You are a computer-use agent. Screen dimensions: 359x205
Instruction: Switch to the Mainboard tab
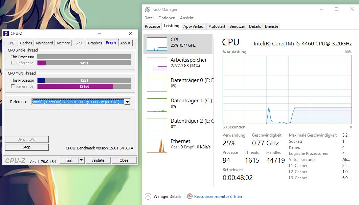pos(44,43)
